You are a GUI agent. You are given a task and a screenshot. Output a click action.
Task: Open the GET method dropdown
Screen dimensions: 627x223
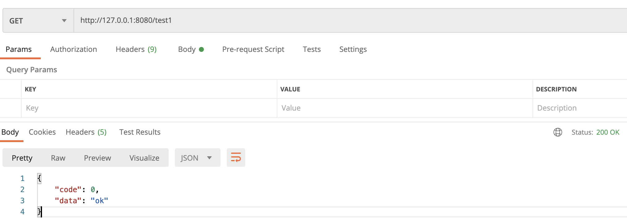pos(38,21)
